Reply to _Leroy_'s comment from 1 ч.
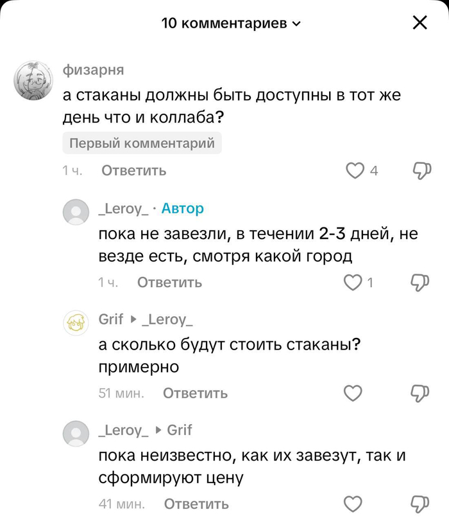Viewport: 449px width, 523px height. pos(169,282)
